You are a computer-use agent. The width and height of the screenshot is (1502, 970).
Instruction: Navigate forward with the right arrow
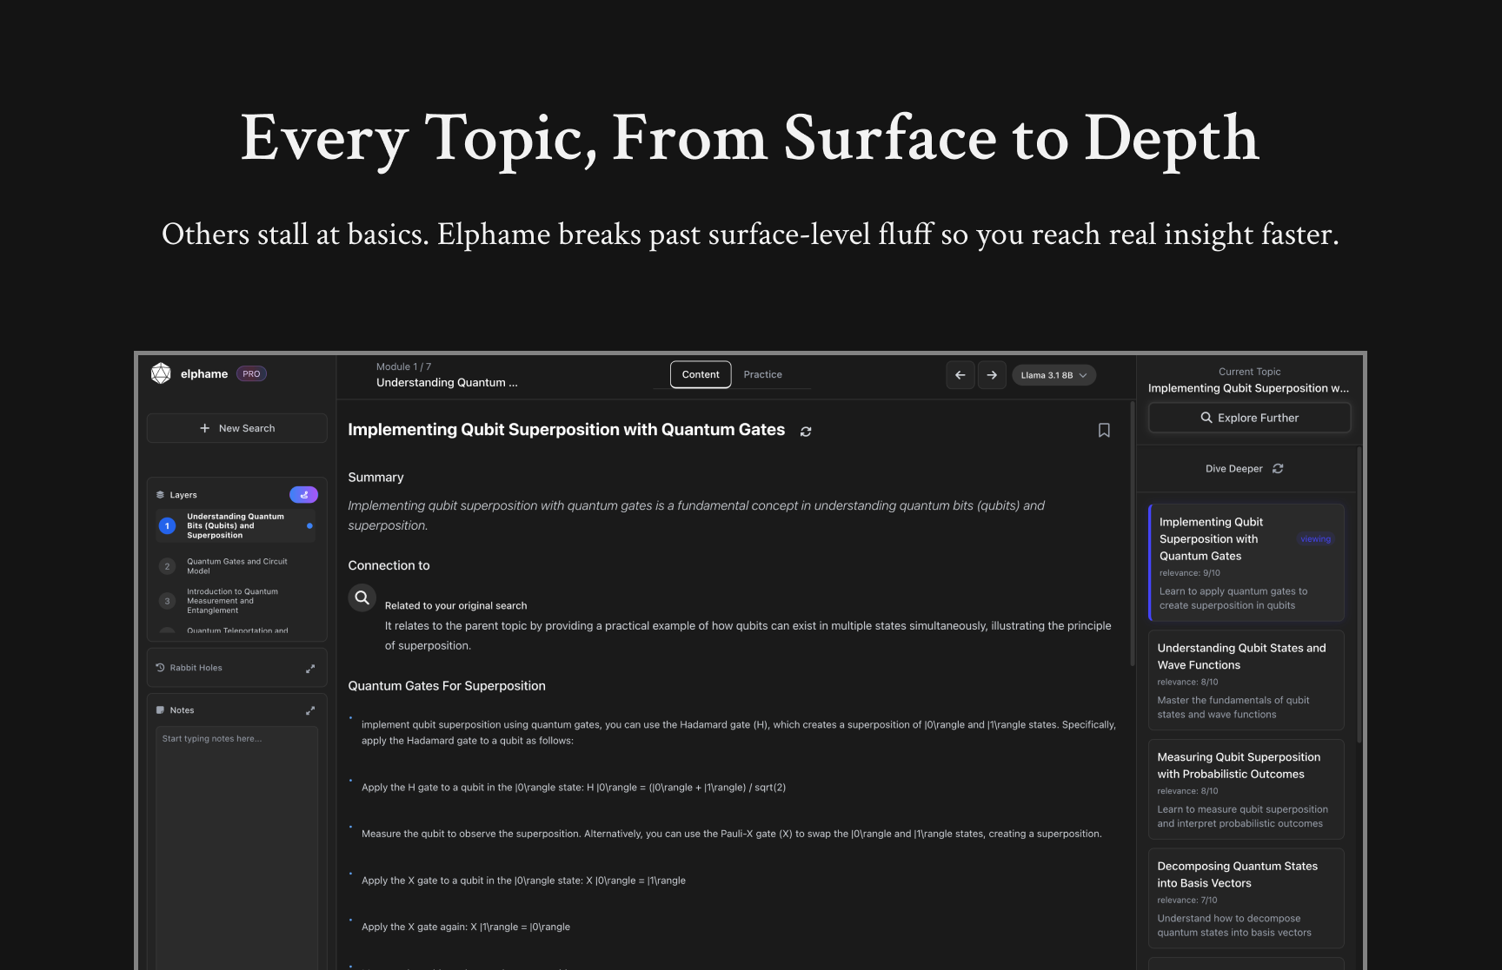[x=992, y=374]
